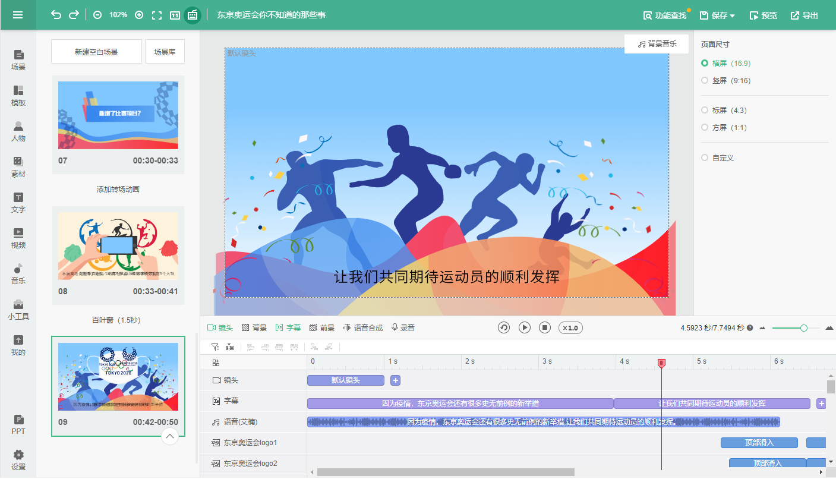
Task: Click the 1:1 actual size icon
Action: point(175,15)
